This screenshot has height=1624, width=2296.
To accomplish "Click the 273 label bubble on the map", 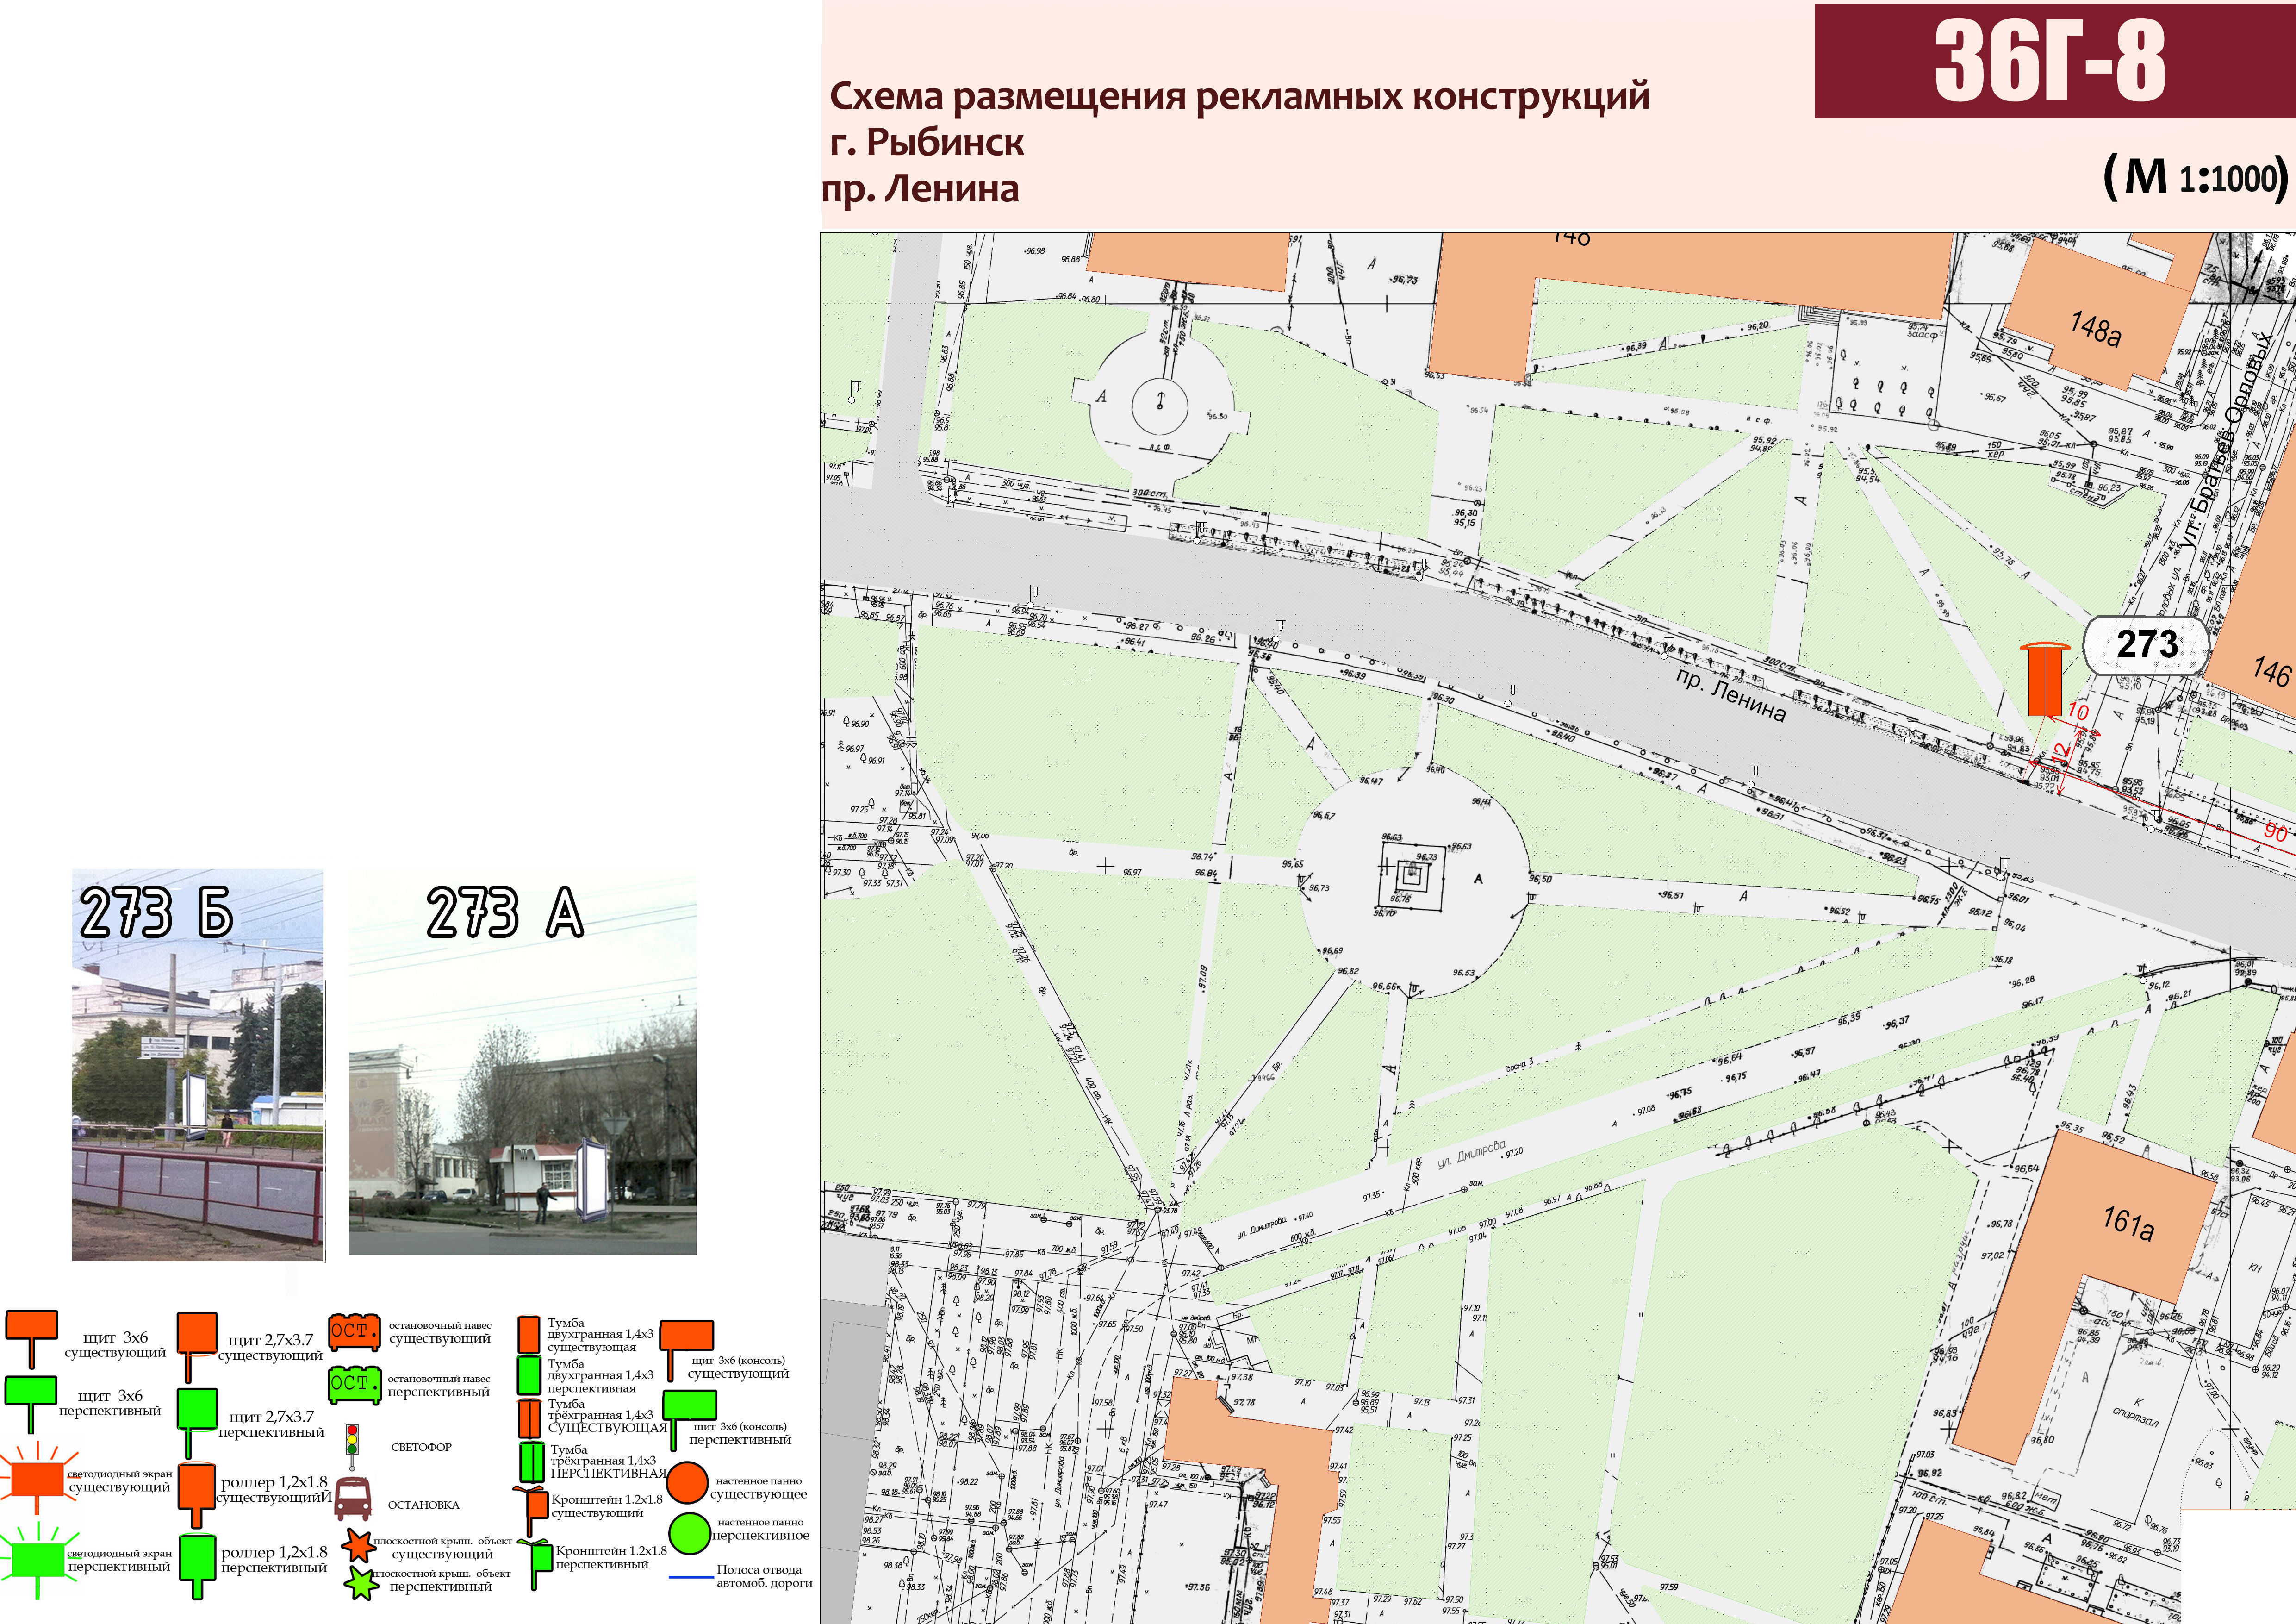I will coord(2146,645).
